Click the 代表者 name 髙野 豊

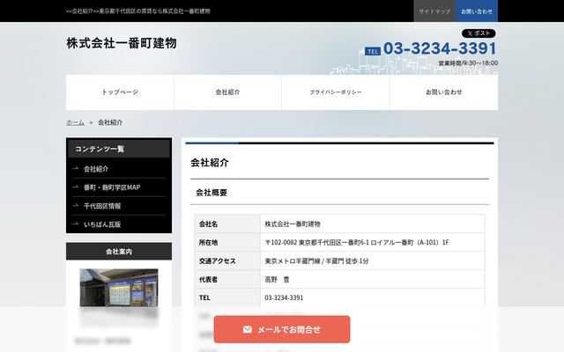(x=277, y=280)
